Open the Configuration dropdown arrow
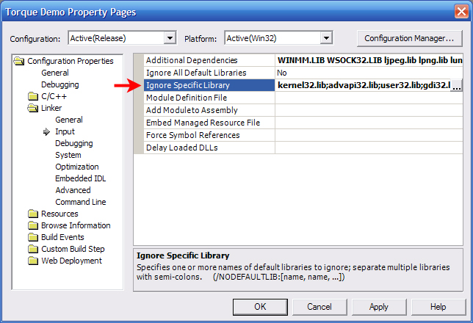 click(x=170, y=38)
